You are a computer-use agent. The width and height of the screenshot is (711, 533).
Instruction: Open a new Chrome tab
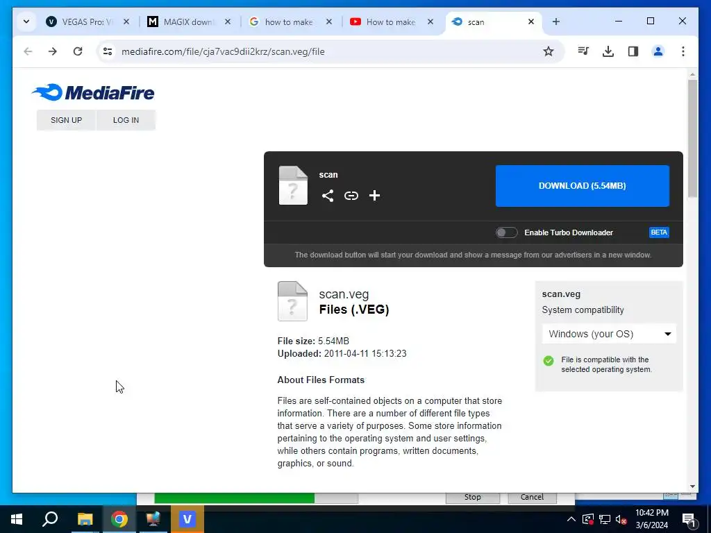pyautogui.click(x=556, y=22)
